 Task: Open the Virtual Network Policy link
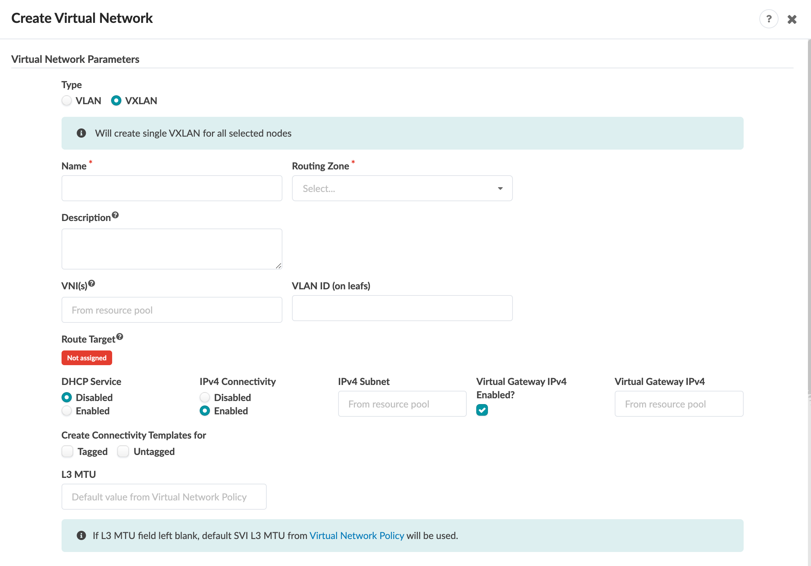356,535
